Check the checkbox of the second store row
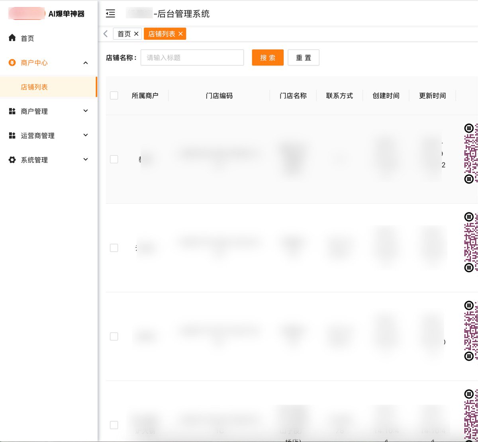Screen dimensions: 478x442 click(114, 248)
